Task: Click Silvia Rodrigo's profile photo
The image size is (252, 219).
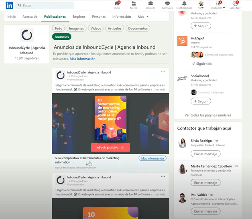Action: (x=182, y=143)
